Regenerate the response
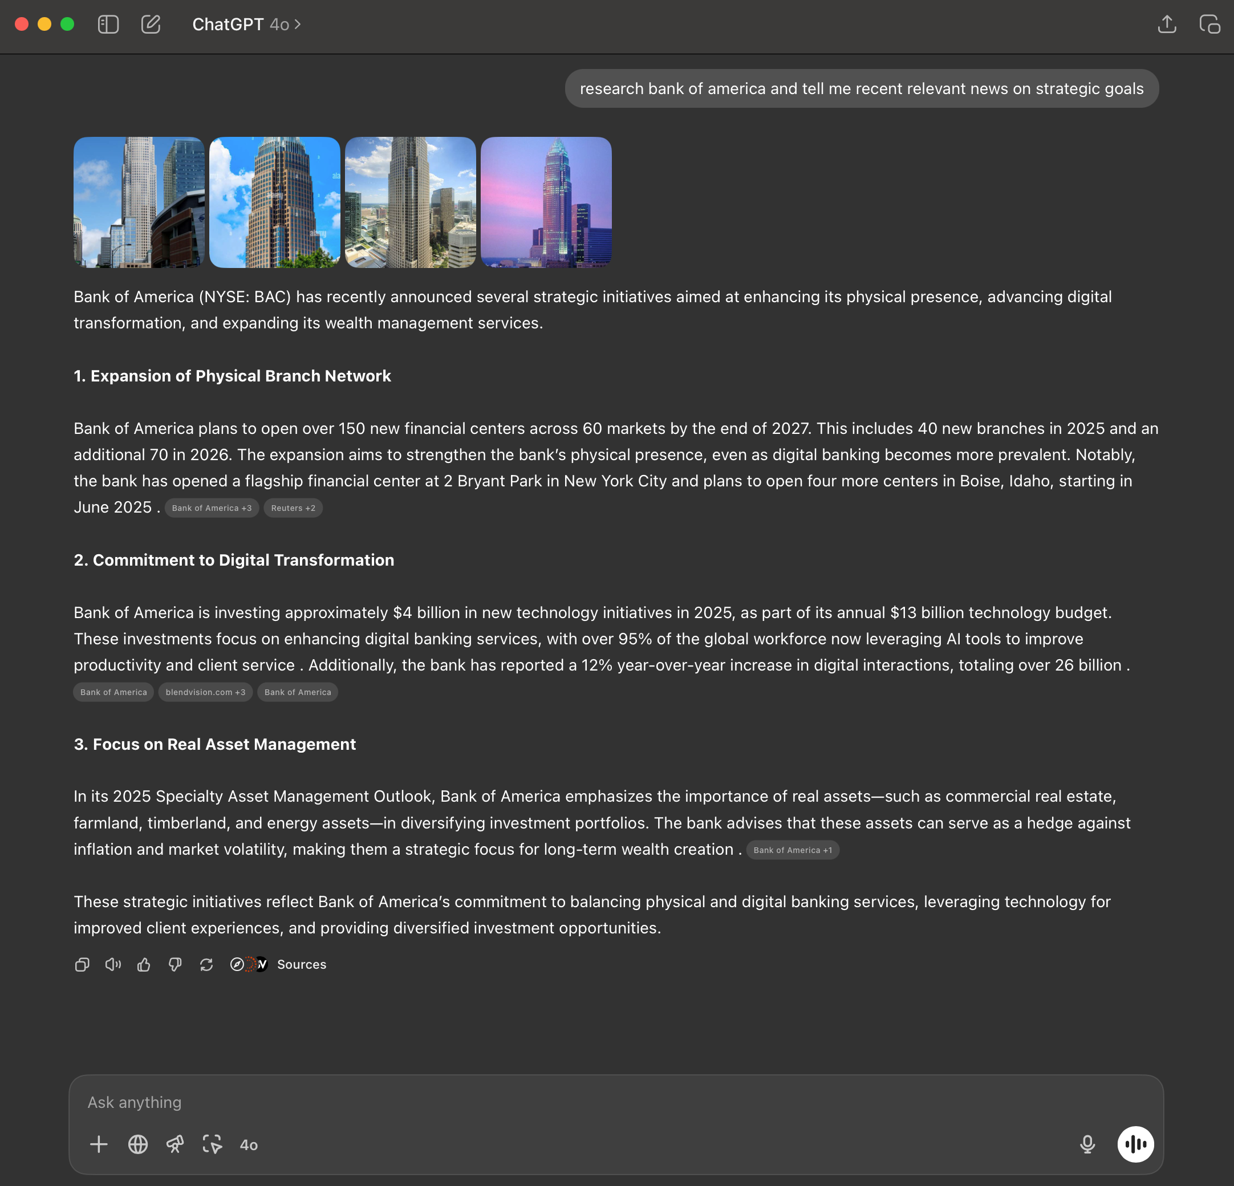 click(206, 964)
